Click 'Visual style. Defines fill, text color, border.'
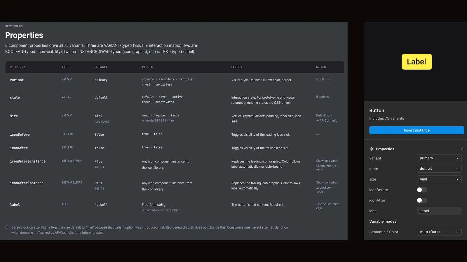 point(262,80)
